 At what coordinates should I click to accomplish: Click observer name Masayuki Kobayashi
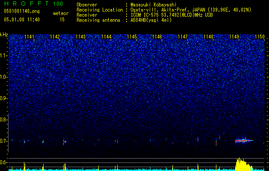tap(154, 5)
